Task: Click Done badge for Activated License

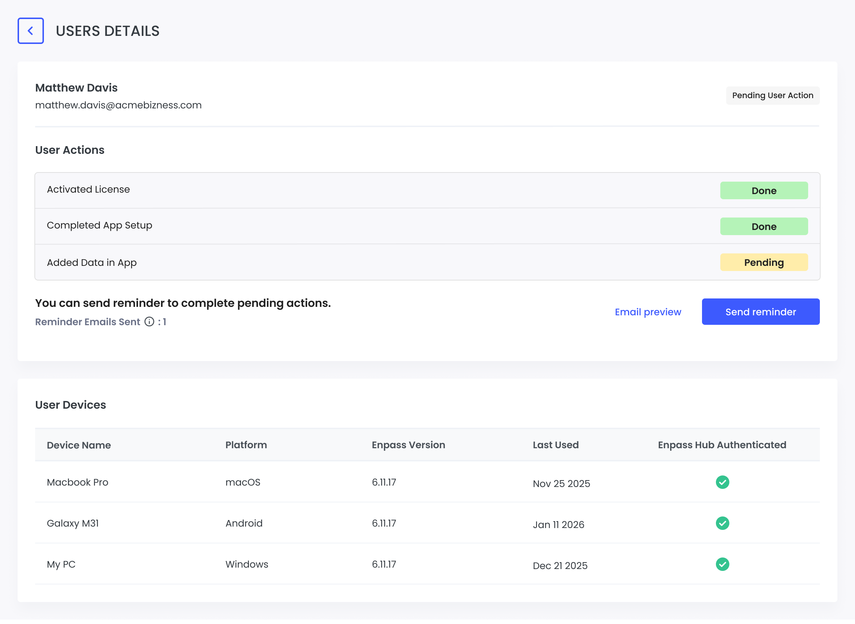Action: pyautogui.click(x=763, y=191)
